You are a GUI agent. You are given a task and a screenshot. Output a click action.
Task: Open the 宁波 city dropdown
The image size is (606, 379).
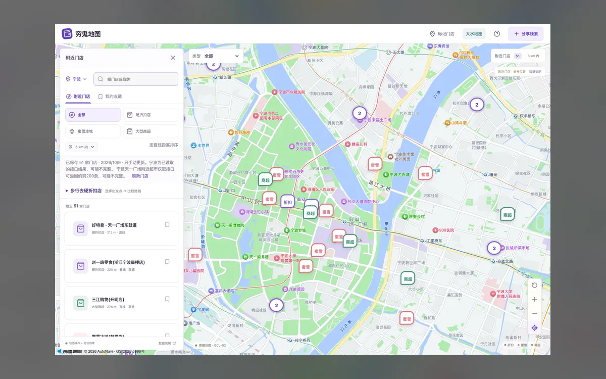tap(77, 79)
